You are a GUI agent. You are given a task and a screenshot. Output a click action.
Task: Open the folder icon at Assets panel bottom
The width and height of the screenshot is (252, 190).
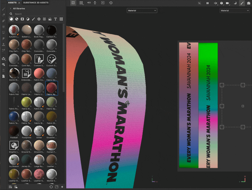pos(57,187)
